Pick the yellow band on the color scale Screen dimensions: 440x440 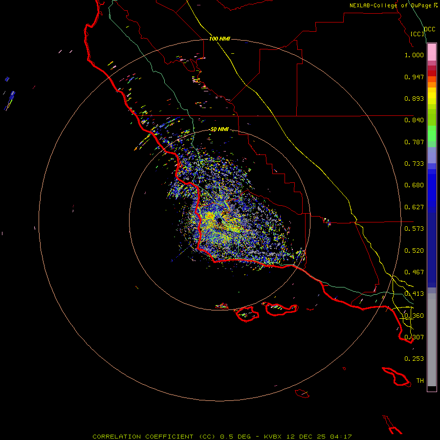432,96
